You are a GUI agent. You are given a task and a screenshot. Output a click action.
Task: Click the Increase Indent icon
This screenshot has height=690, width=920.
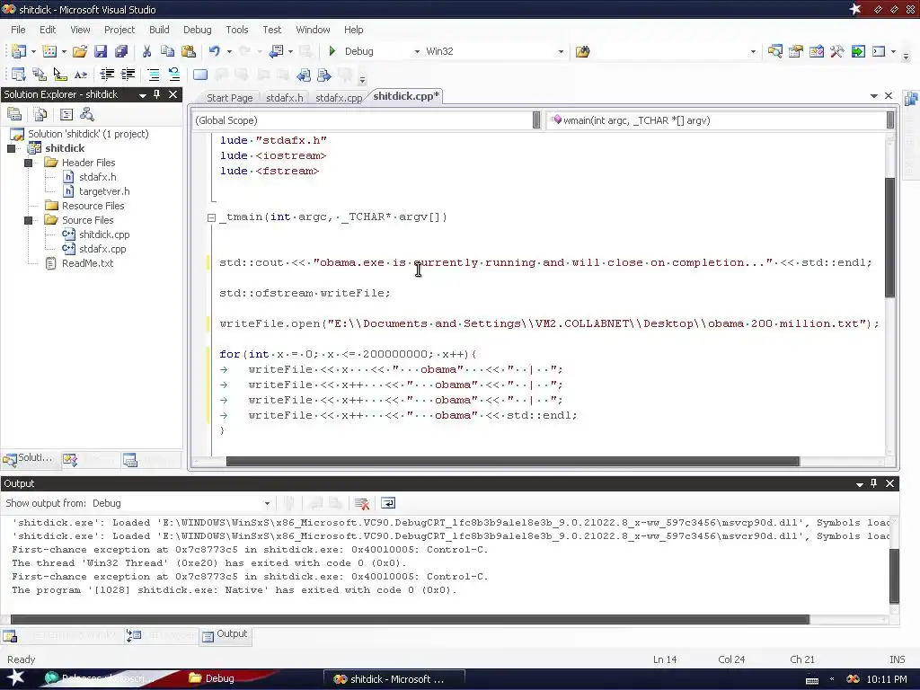click(x=128, y=75)
